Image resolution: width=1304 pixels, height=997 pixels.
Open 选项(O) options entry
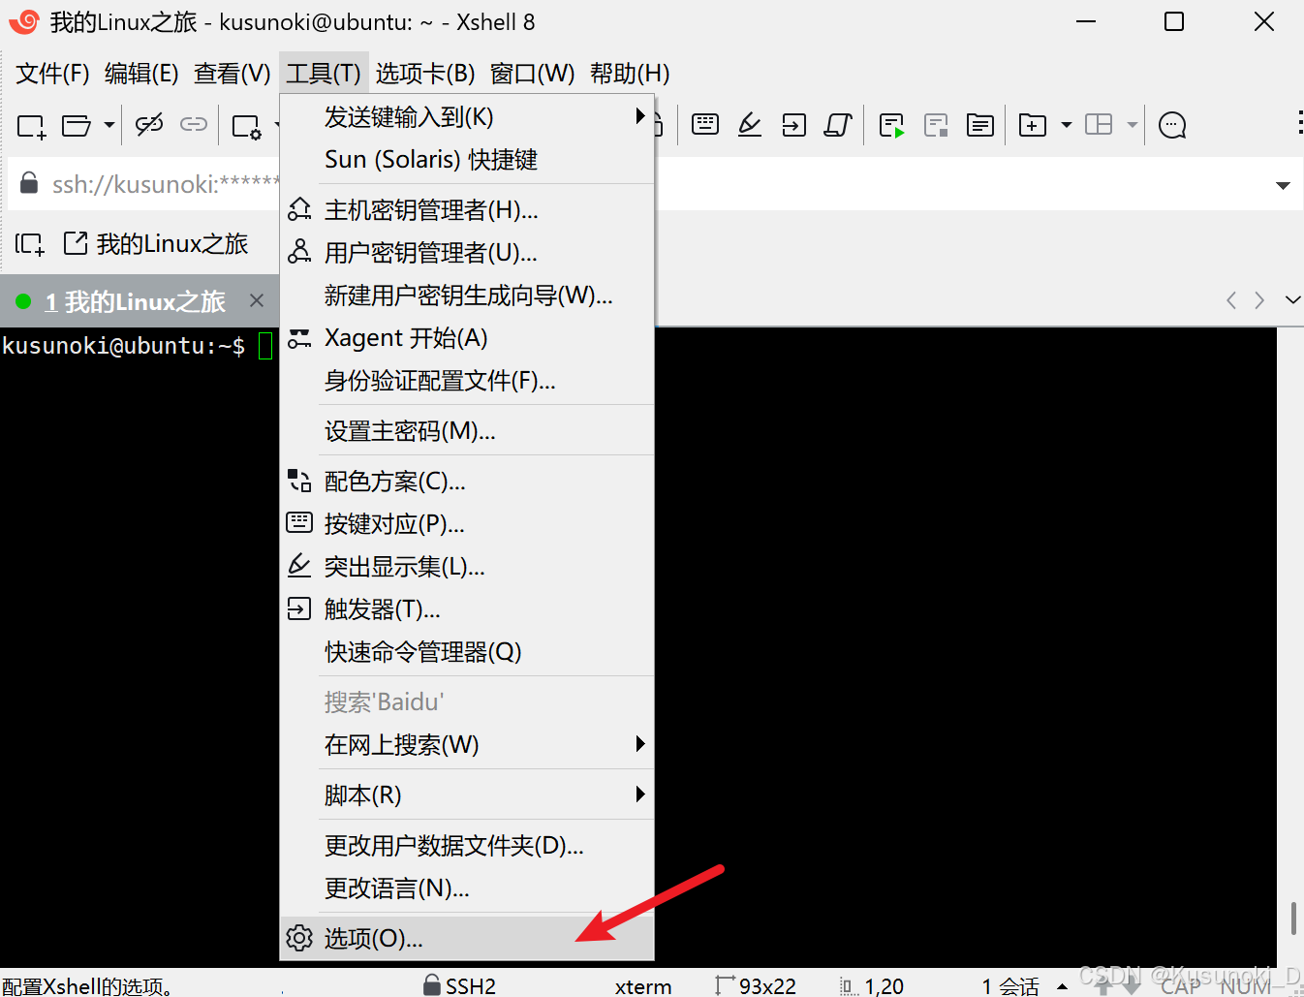(467, 939)
